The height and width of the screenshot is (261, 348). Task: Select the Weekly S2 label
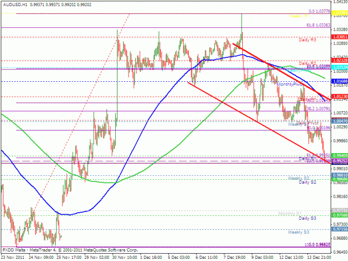(x=299, y=178)
